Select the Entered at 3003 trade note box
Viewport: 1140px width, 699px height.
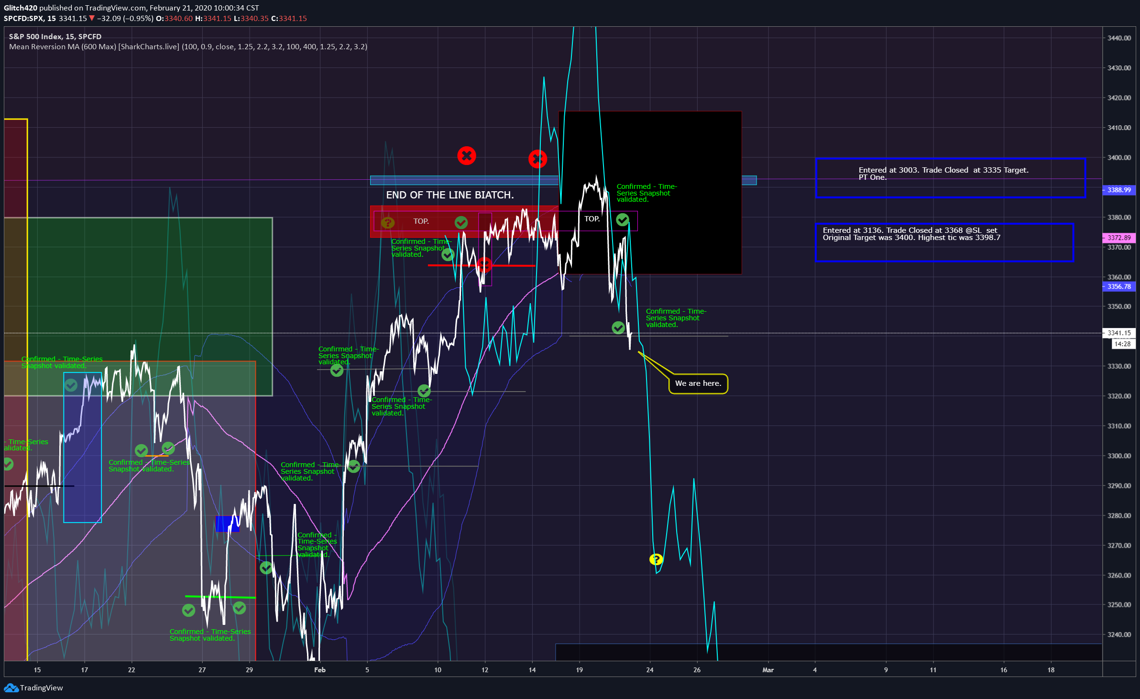click(951, 178)
